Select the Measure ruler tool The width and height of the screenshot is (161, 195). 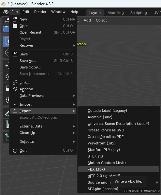pyautogui.click(x=6, y=124)
